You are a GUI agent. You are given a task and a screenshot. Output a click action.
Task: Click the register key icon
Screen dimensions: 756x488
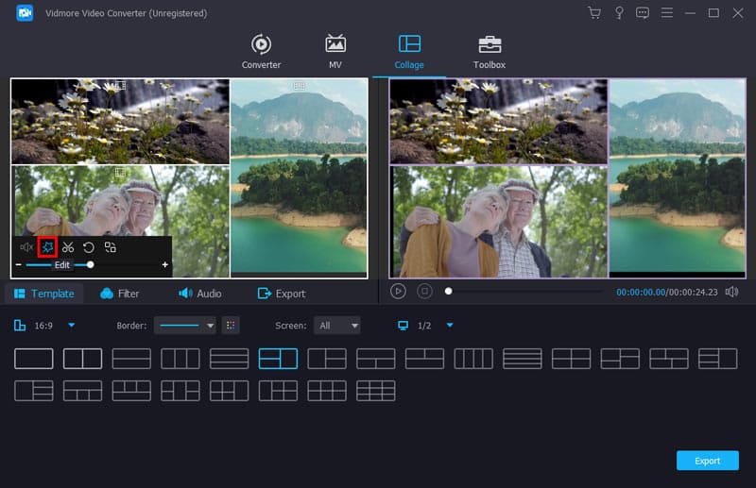[x=618, y=13]
